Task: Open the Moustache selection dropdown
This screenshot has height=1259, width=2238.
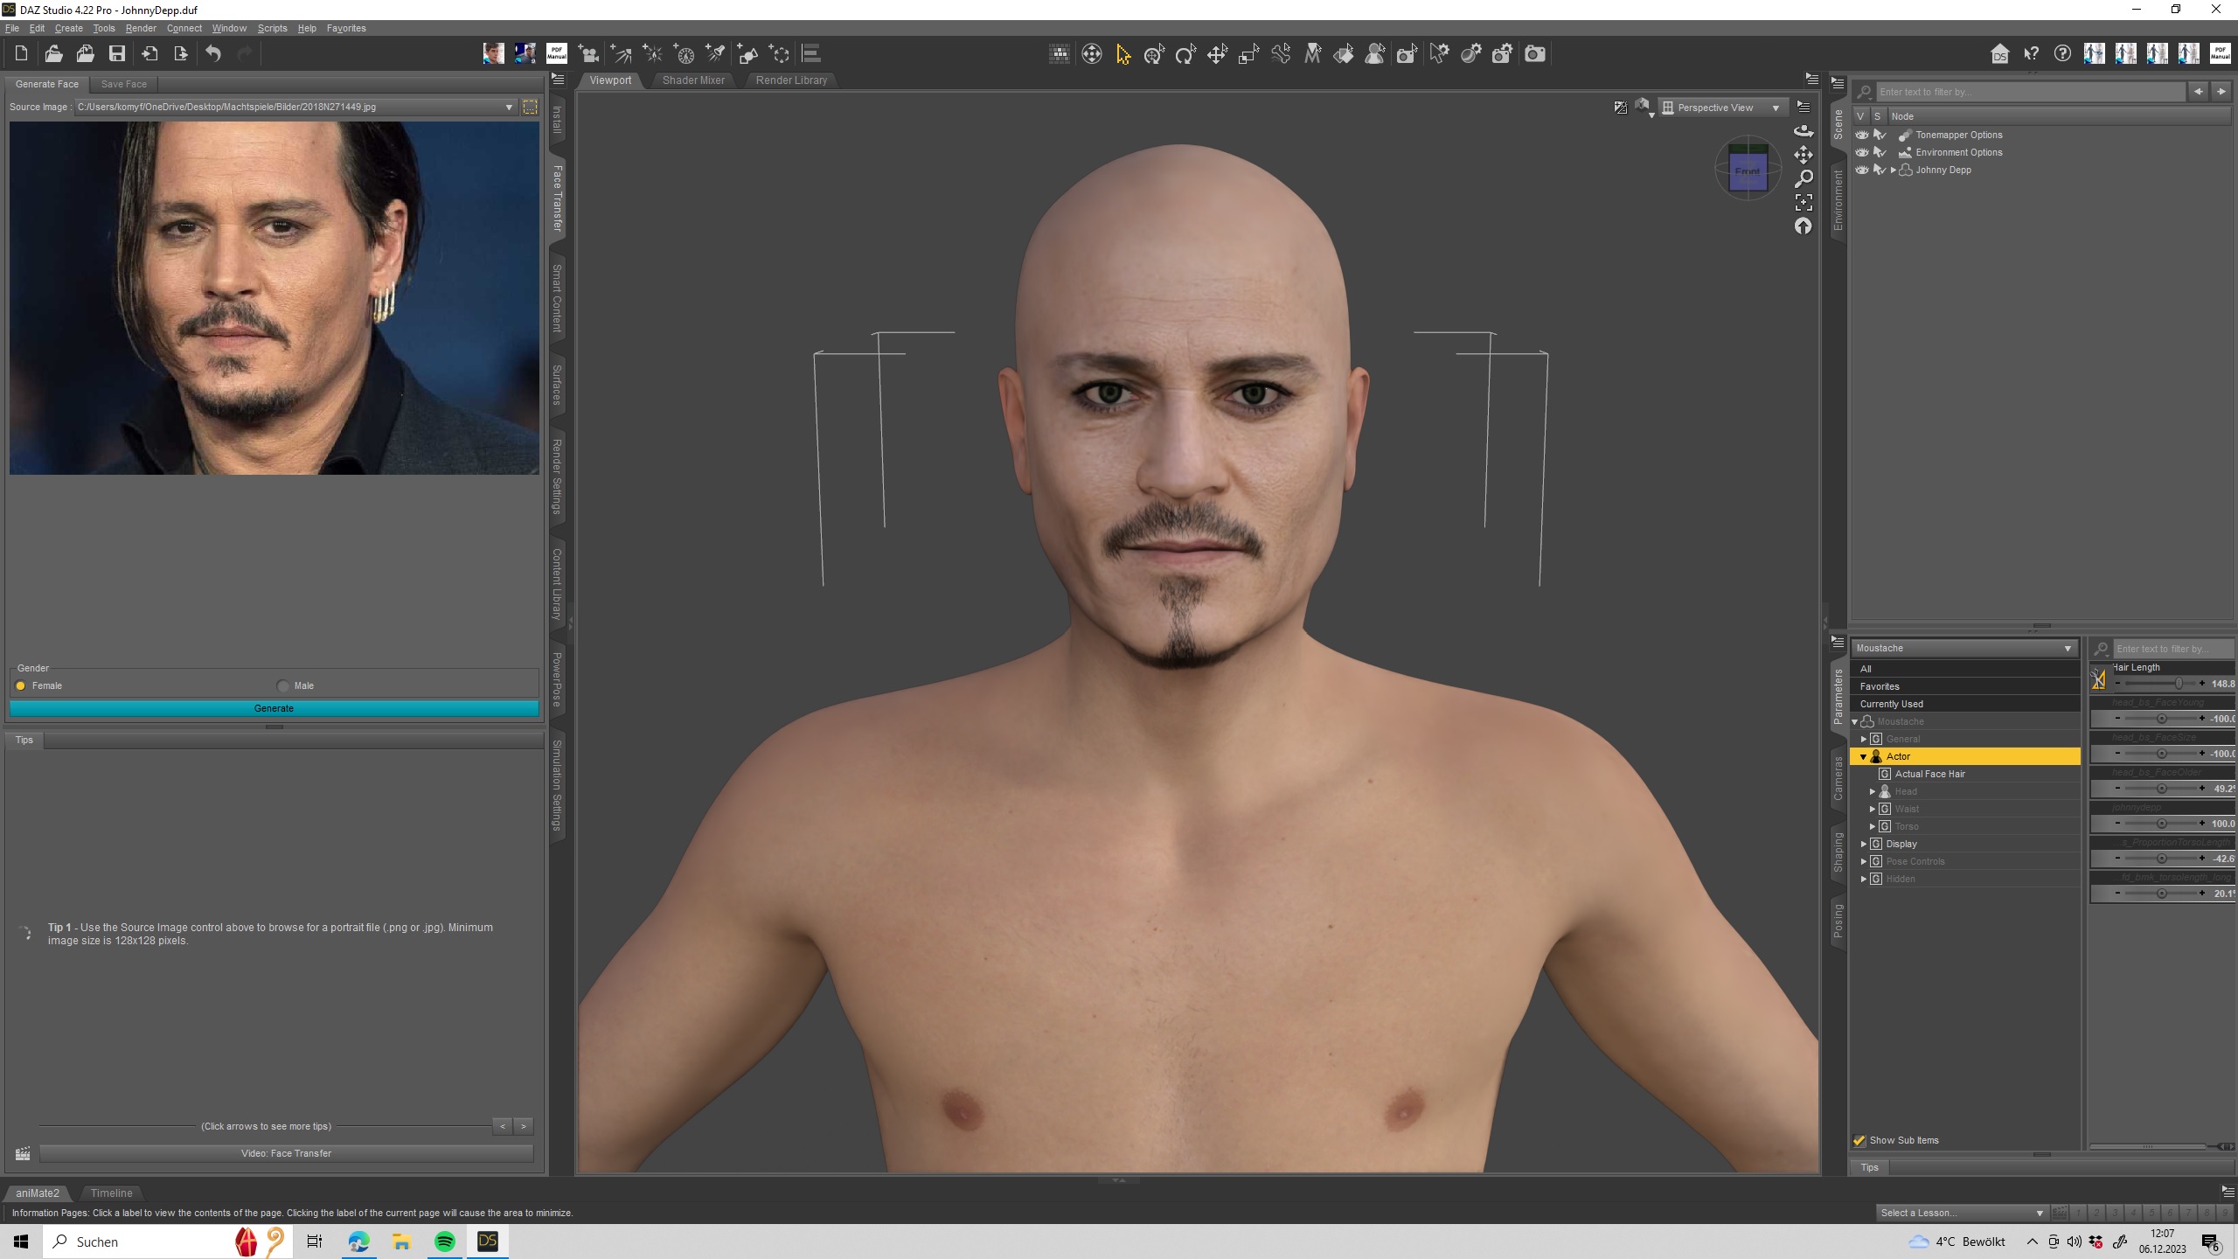Action: coord(1963,648)
